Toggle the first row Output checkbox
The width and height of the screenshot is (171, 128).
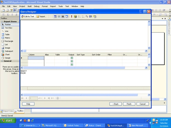click(72, 58)
